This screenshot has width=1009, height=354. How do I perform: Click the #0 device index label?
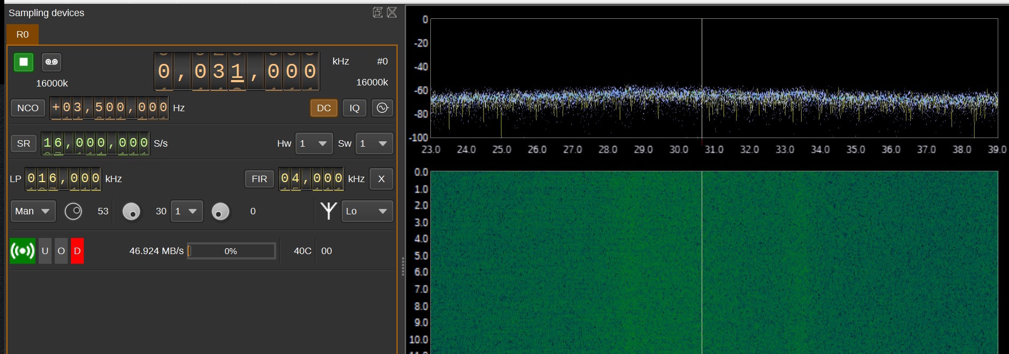click(x=382, y=61)
